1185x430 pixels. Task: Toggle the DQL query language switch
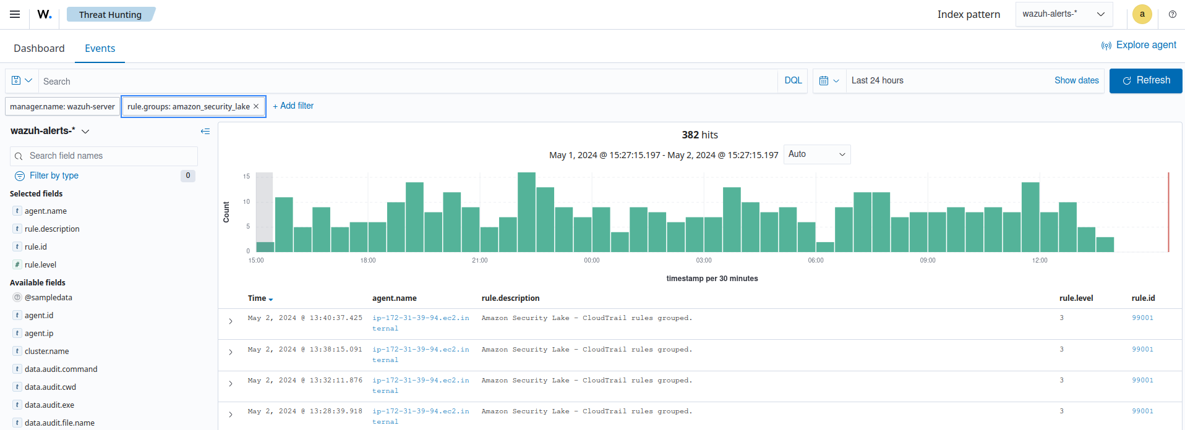tap(793, 81)
